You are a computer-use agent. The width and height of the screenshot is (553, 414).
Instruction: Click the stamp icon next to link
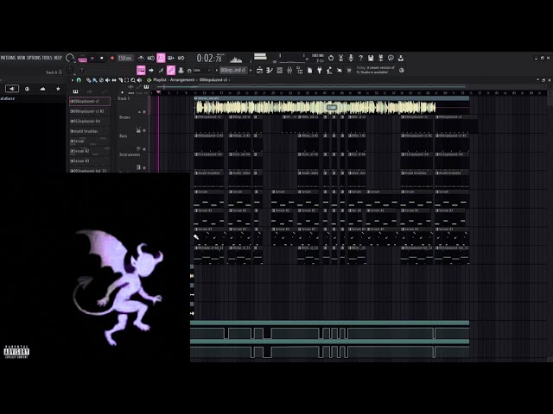pos(181,71)
